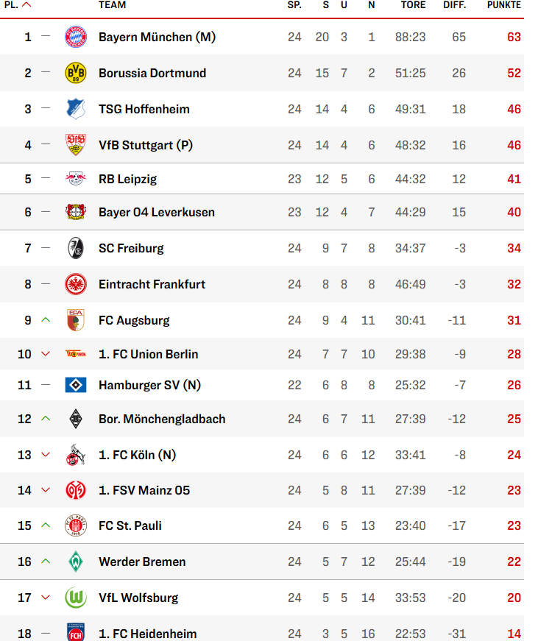This screenshot has height=641, width=538.
Task: Open the SC Freiburg club logo
Action: pyautogui.click(x=76, y=248)
